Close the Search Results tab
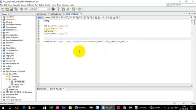196x110 pixels. 63,89
